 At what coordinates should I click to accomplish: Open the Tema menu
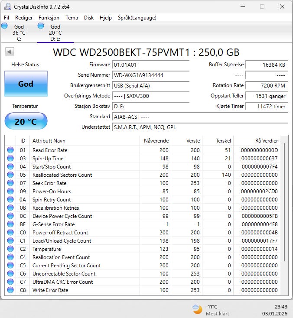click(x=72, y=18)
